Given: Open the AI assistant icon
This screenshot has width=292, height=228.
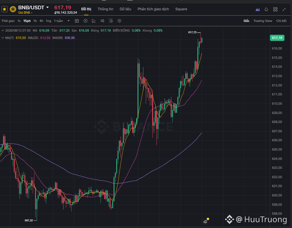Looking at the screenshot, I should (x=257, y=10).
